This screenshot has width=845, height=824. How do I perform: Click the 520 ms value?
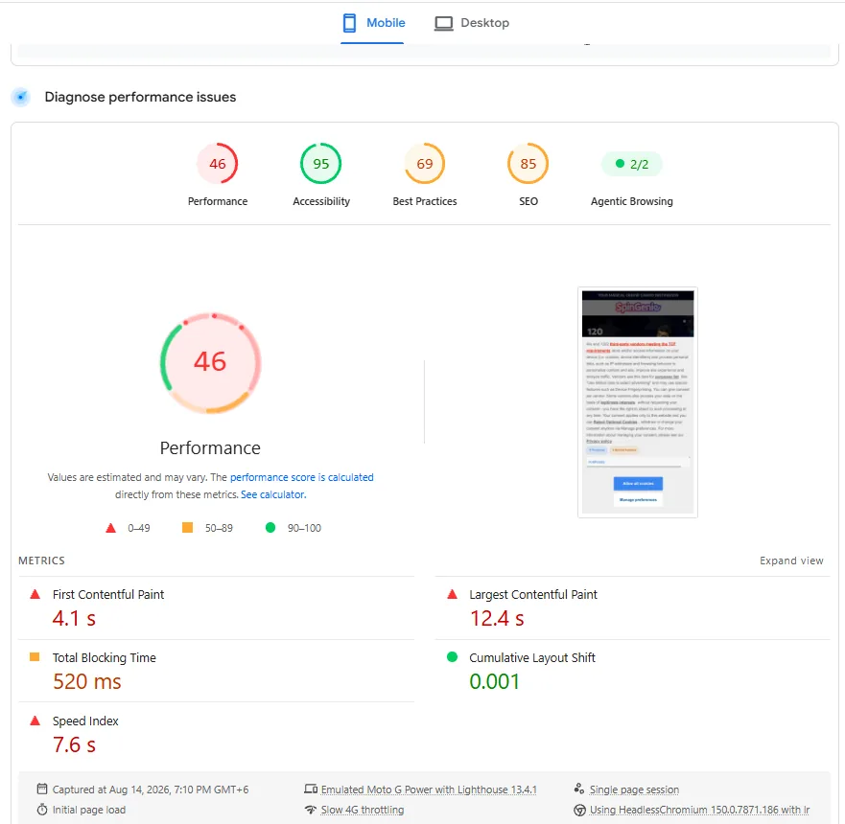click(x=87, y=681)
